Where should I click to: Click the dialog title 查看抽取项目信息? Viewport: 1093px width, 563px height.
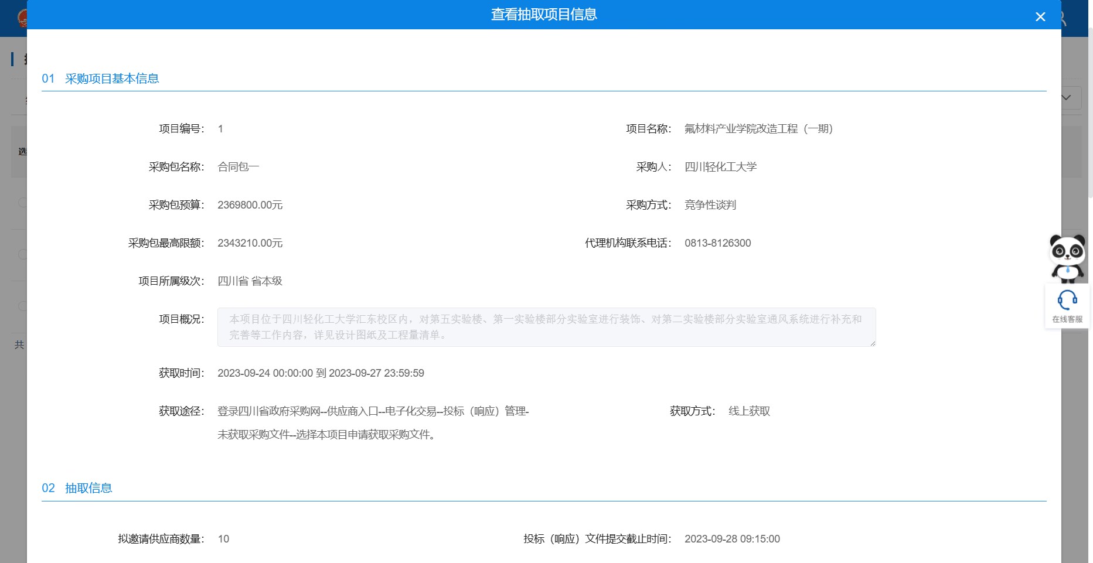pyautogui.click(x=544, y=15)
